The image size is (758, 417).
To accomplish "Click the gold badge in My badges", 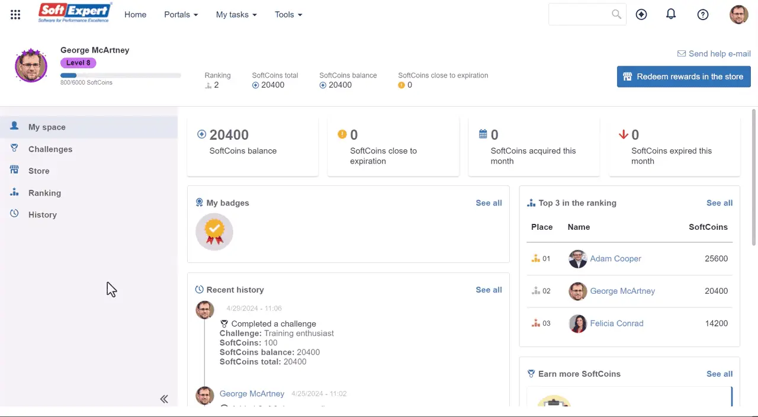I will [214, 232].
